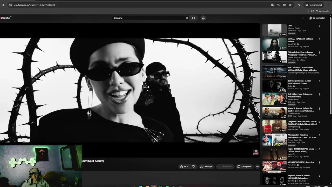Viewport: 332px width, 187px height.
Task: Click the Inkonnu - Topic channel name
Action: (x=294, y=28)
